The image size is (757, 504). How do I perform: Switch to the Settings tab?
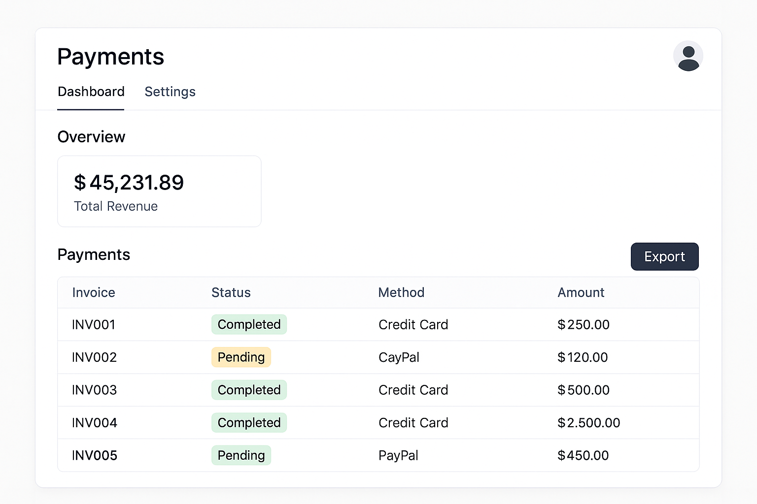[170, 92]
